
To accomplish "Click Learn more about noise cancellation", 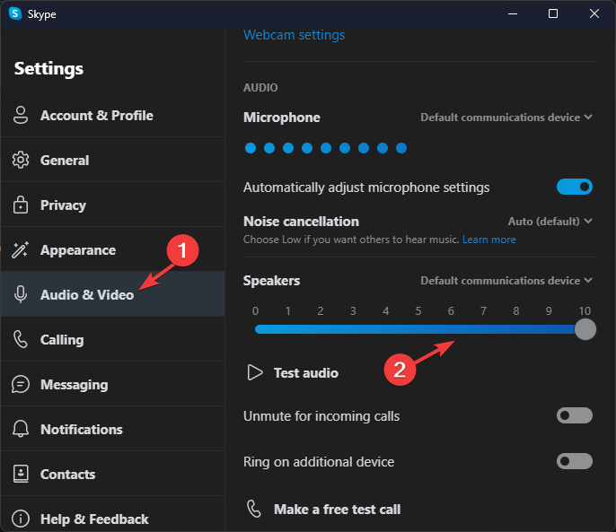I will point(489,240).
